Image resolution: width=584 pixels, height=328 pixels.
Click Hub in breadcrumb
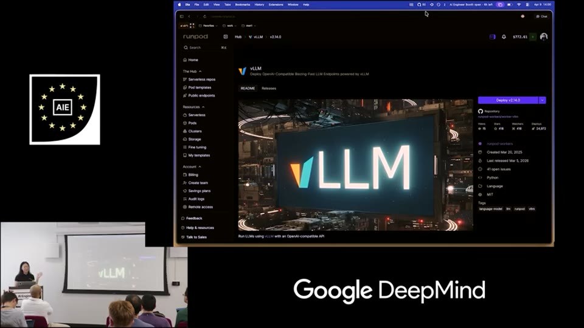point(238,37)
